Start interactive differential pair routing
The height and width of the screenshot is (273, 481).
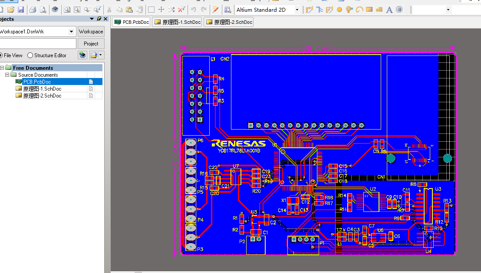[320, 10]
